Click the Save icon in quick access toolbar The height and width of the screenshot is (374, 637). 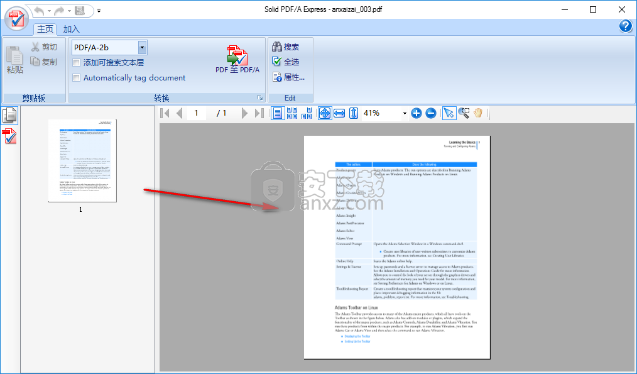80,11
